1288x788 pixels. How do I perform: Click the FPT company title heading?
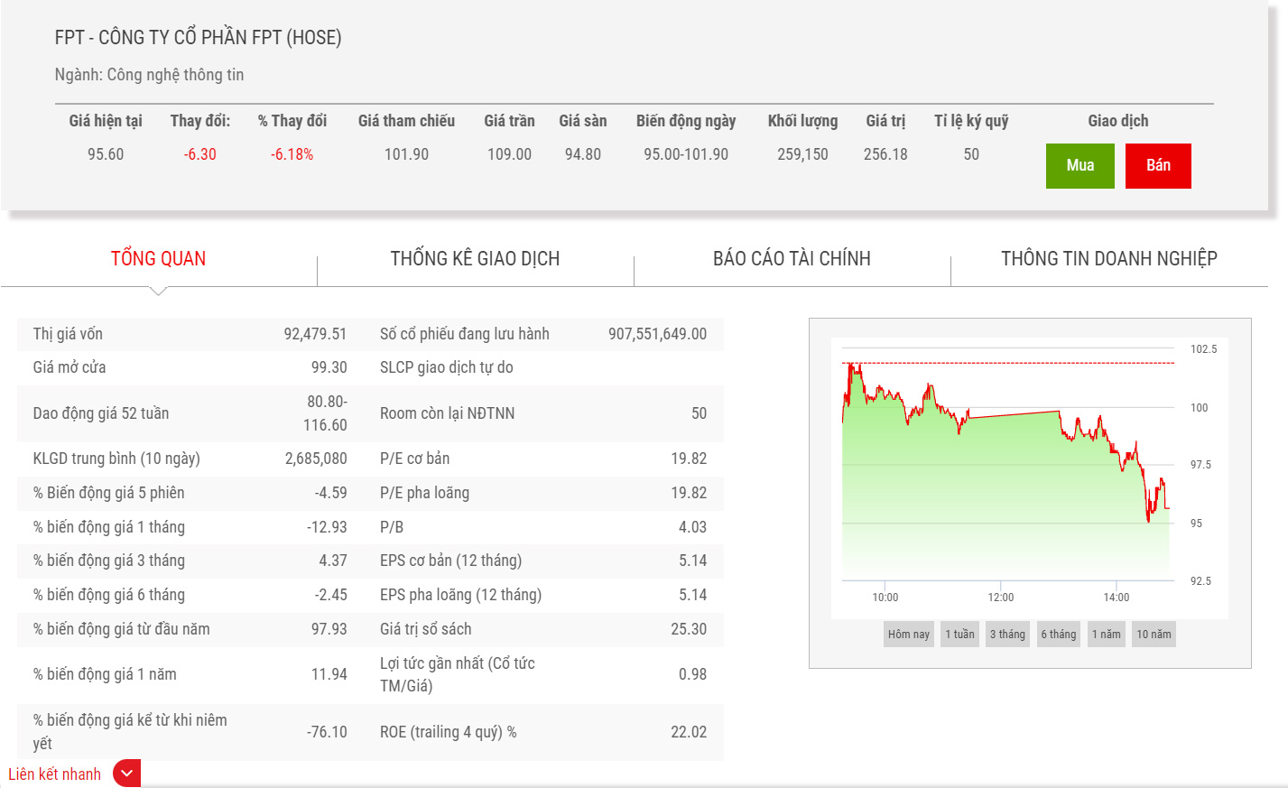tap(198, 38)
